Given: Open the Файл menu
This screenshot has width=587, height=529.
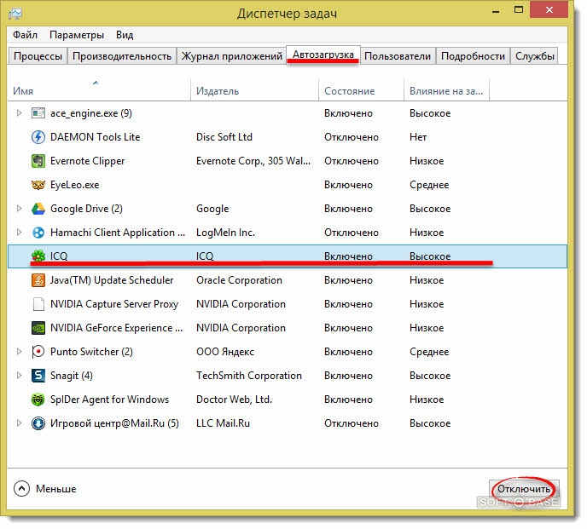Looking at the screenshot, I should click(x=26, y=35).
